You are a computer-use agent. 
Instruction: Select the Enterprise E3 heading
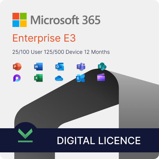(x=44, y=38)
